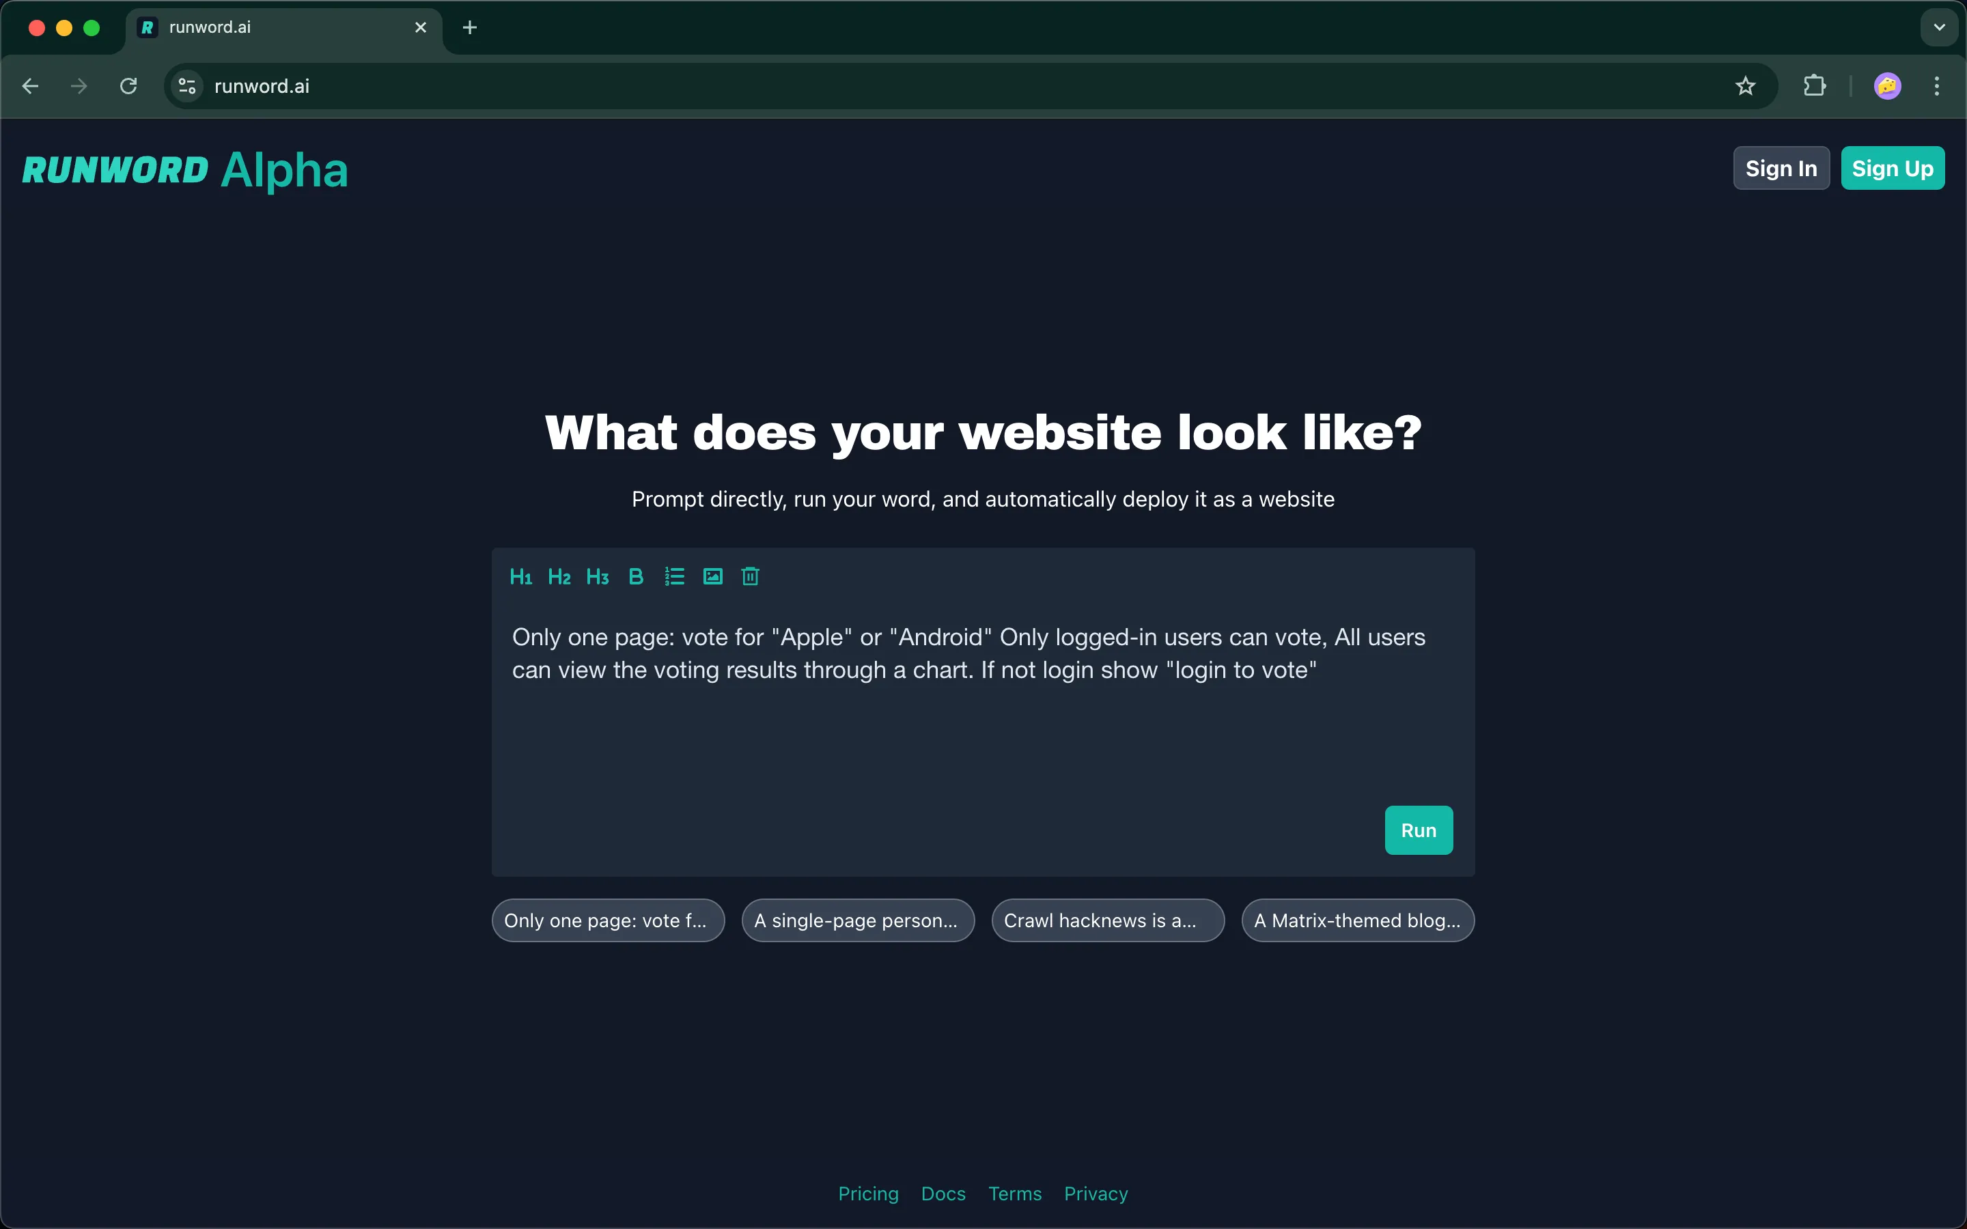The width and height of the screenshot is (1967, 1229).
Task: Insert an image into the prompt
Action: pyautogui.click(x=713, y=577)
